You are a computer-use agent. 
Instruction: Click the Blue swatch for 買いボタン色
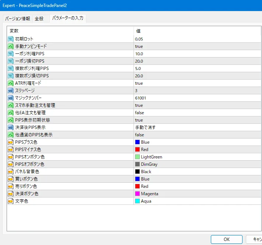137,179
